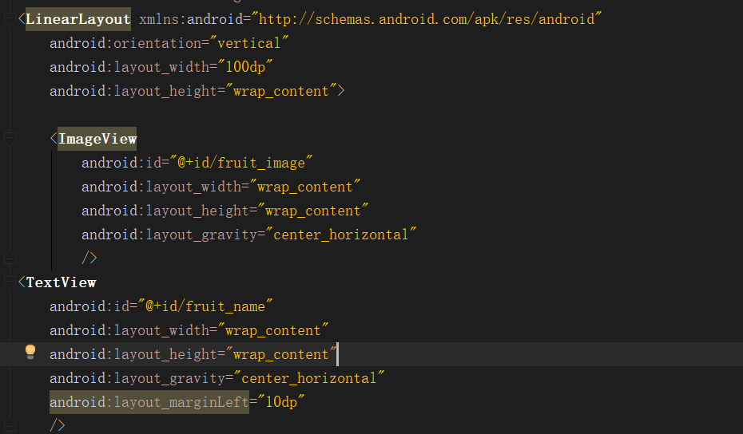743x434 pixels.
Task: Click ImageView's layout_width attribute name
Action: (x=161, y=187)
